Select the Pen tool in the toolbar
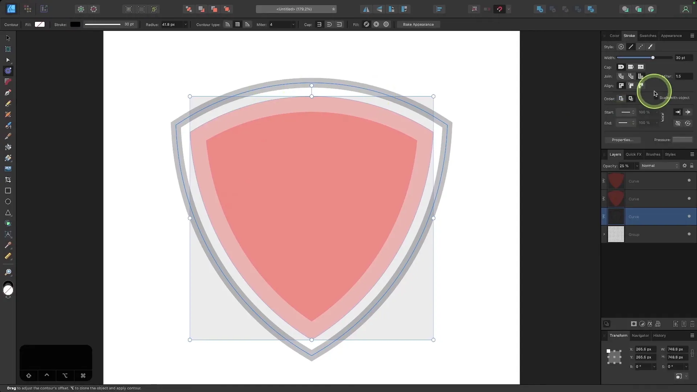The width and height of the screenshot is (697, 392). click(8, 93)
